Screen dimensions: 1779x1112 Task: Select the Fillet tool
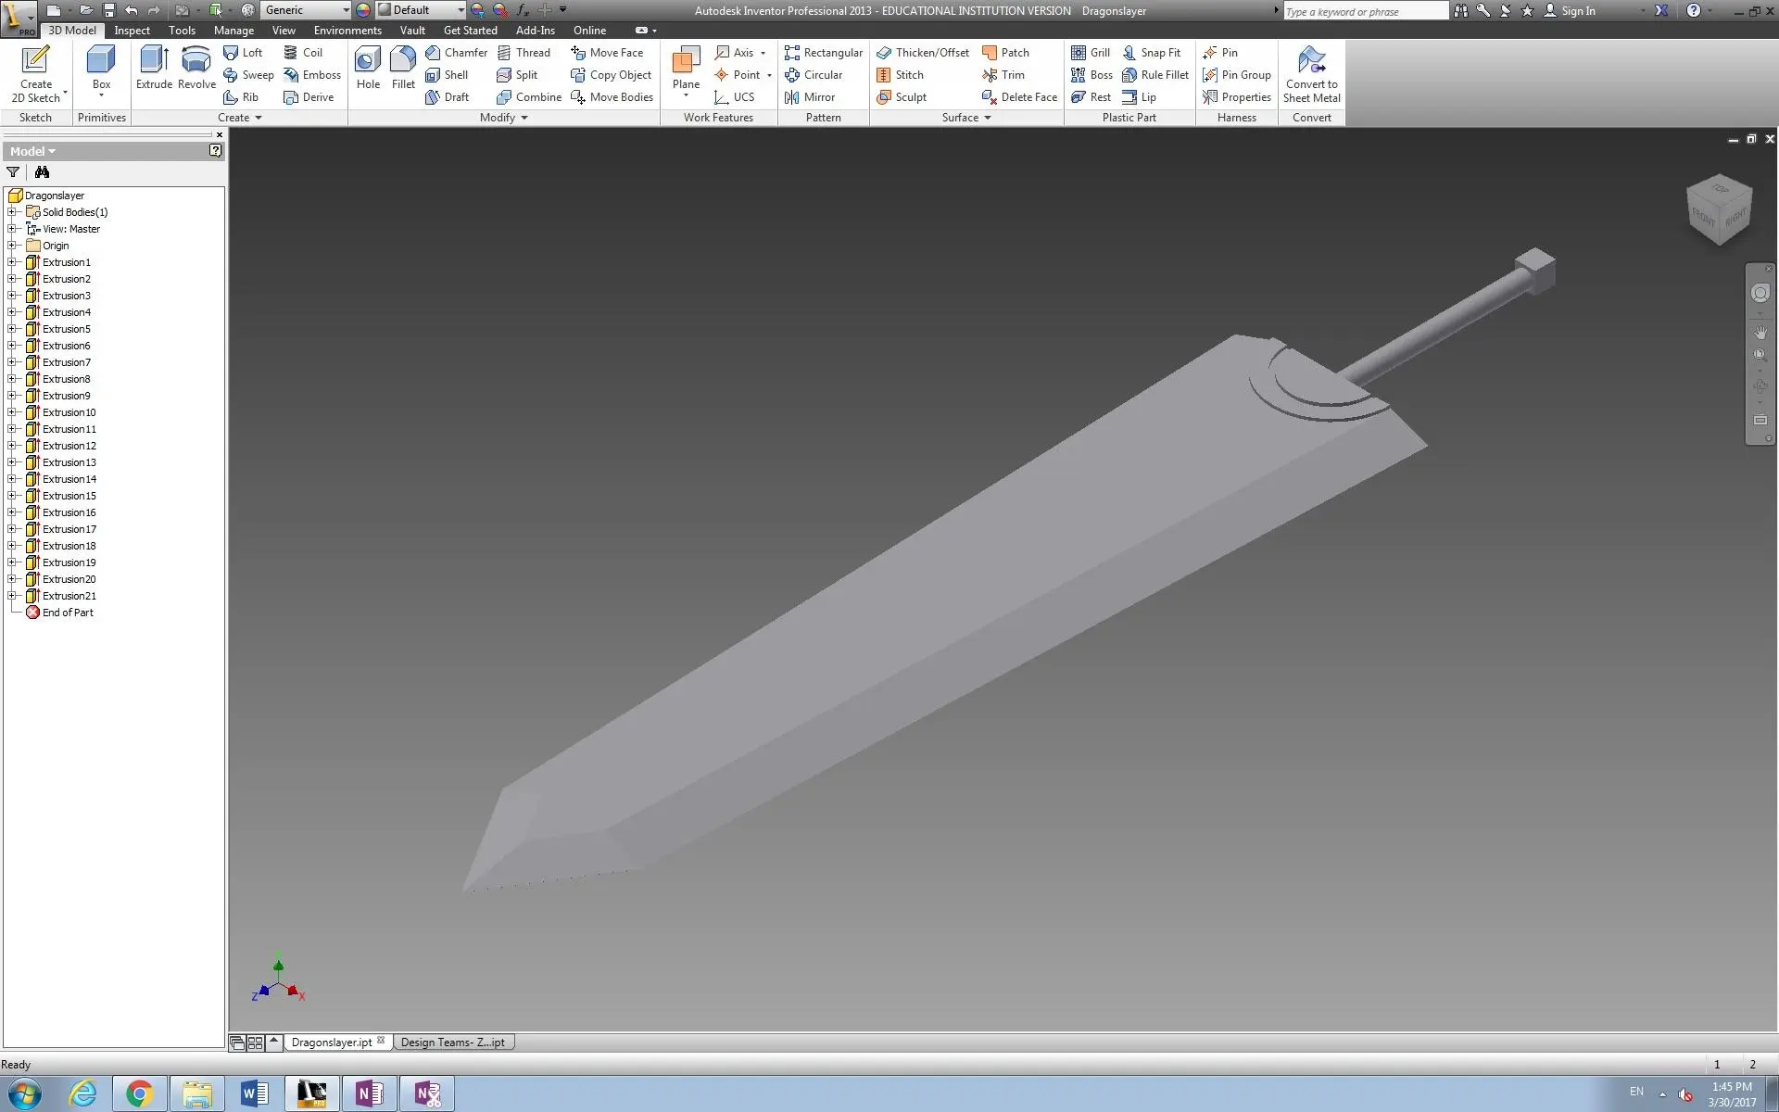point(403,68)
